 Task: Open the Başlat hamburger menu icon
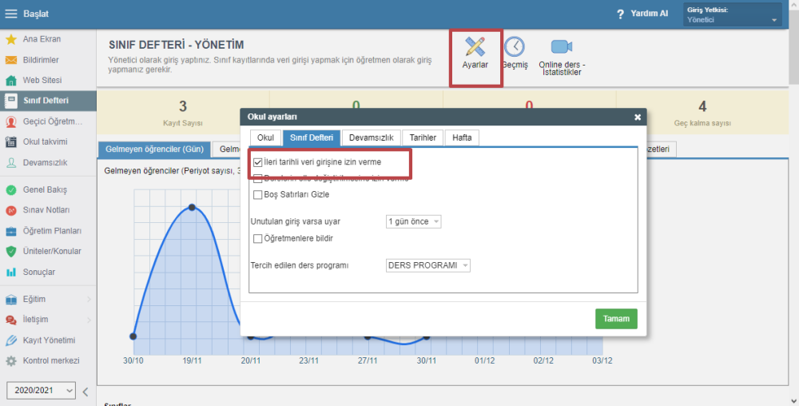pyautogui.click(x=10, y=14)
